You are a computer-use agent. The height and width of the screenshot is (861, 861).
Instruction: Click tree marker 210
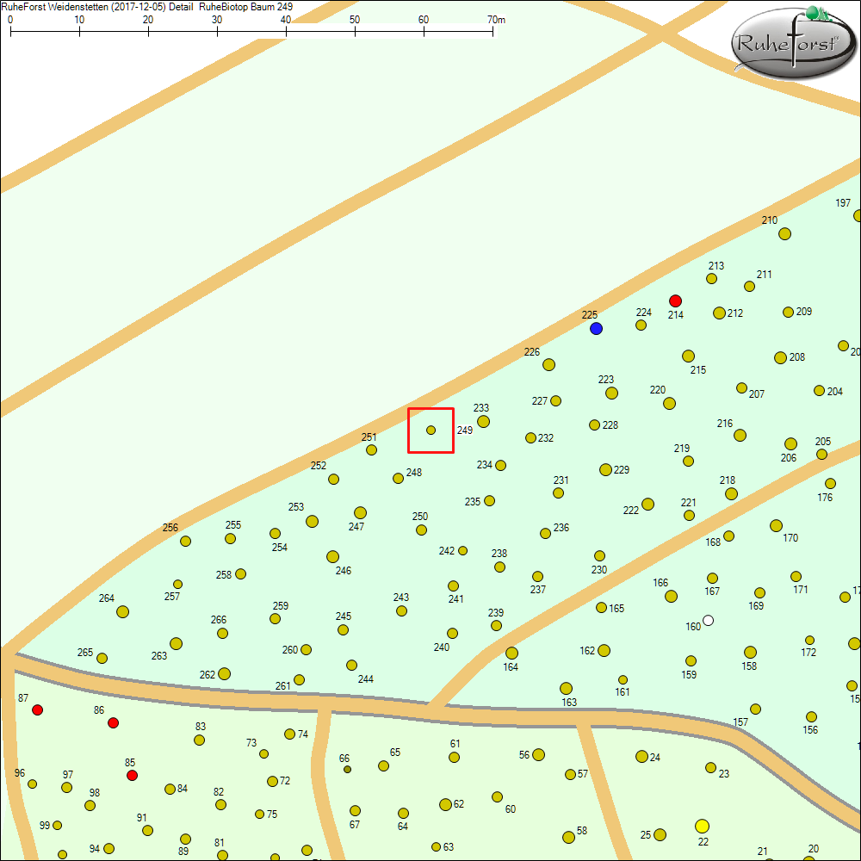coord(784,233)
